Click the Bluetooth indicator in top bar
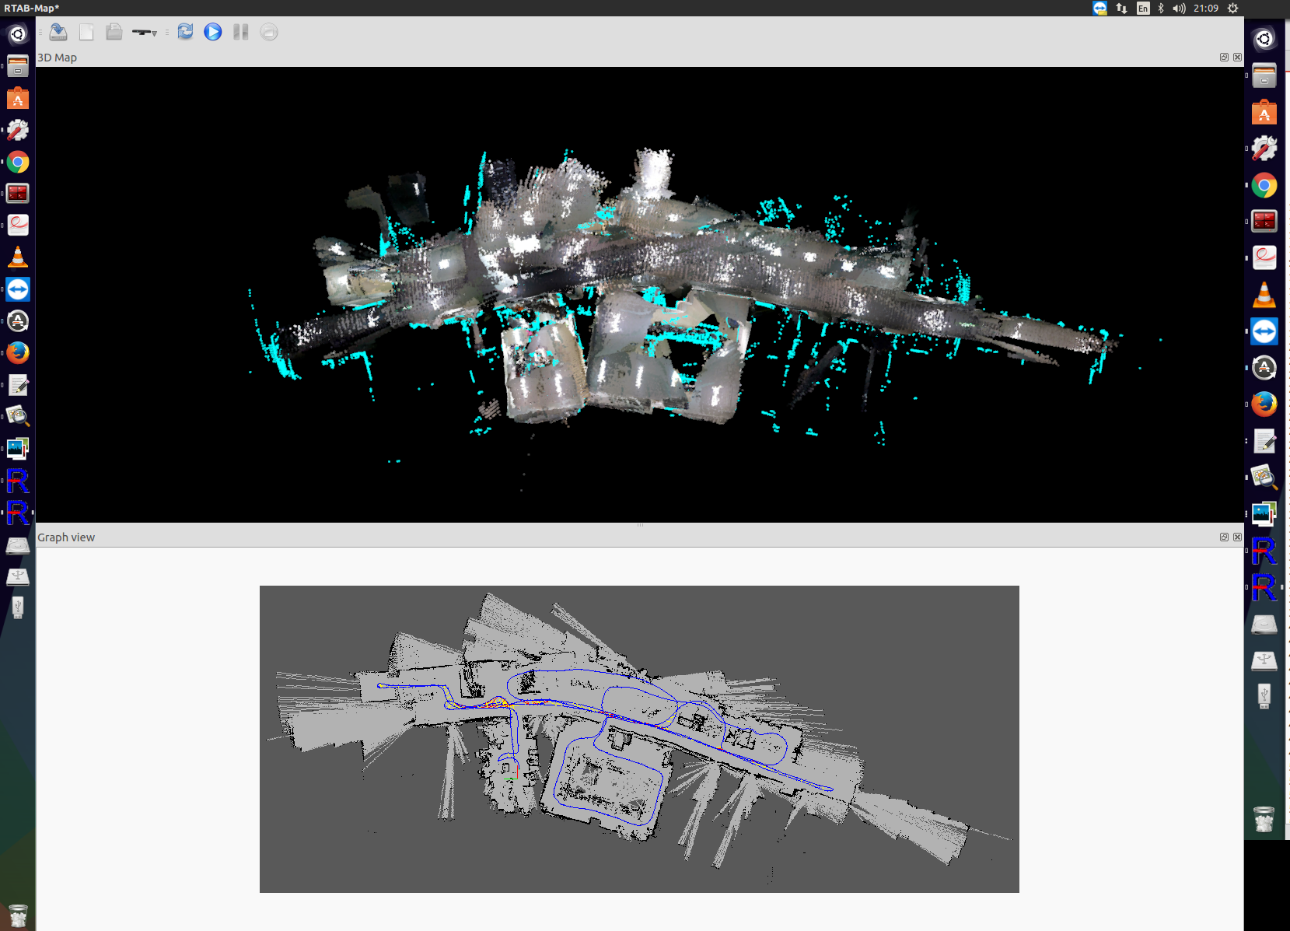The height and width of the screenshot is (931, 1290). 1161,9
